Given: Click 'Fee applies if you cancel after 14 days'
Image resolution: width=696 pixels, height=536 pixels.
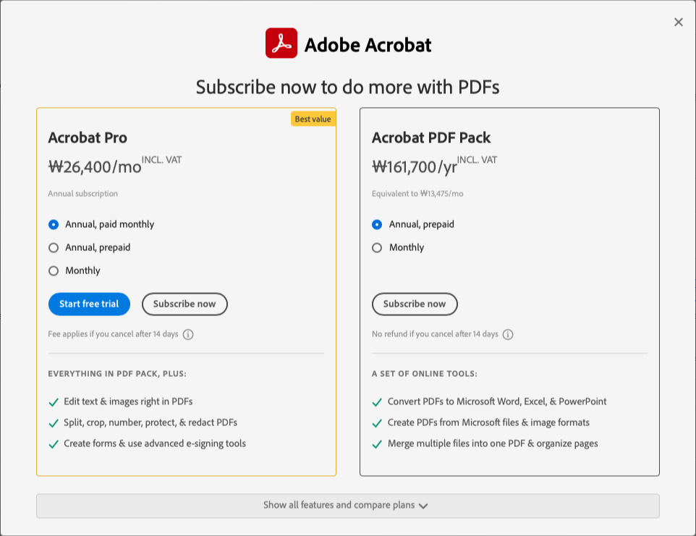Looking at the screenshot, I should click(x=113, y=333).
